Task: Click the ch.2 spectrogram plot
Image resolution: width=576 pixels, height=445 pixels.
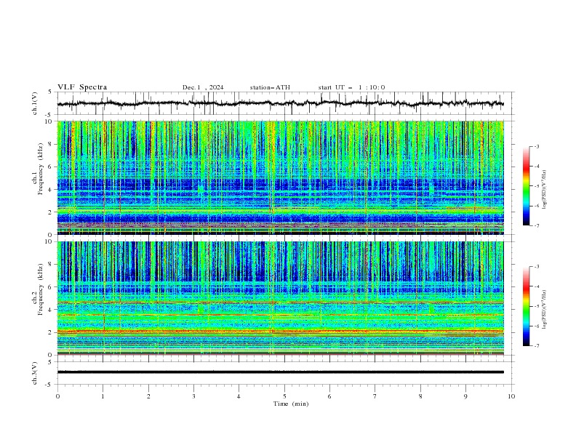Action: pyautogui.click(x=281, y=298)
